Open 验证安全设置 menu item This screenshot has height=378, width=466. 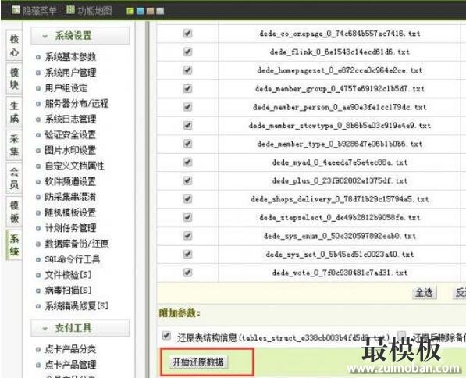[x=70, y=135]
